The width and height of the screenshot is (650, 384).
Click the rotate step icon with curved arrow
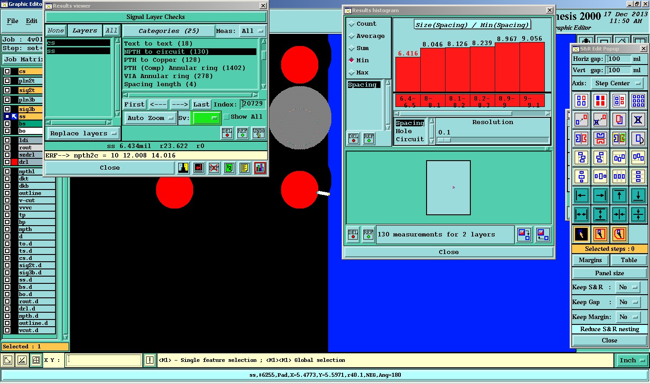click(638, 139)
